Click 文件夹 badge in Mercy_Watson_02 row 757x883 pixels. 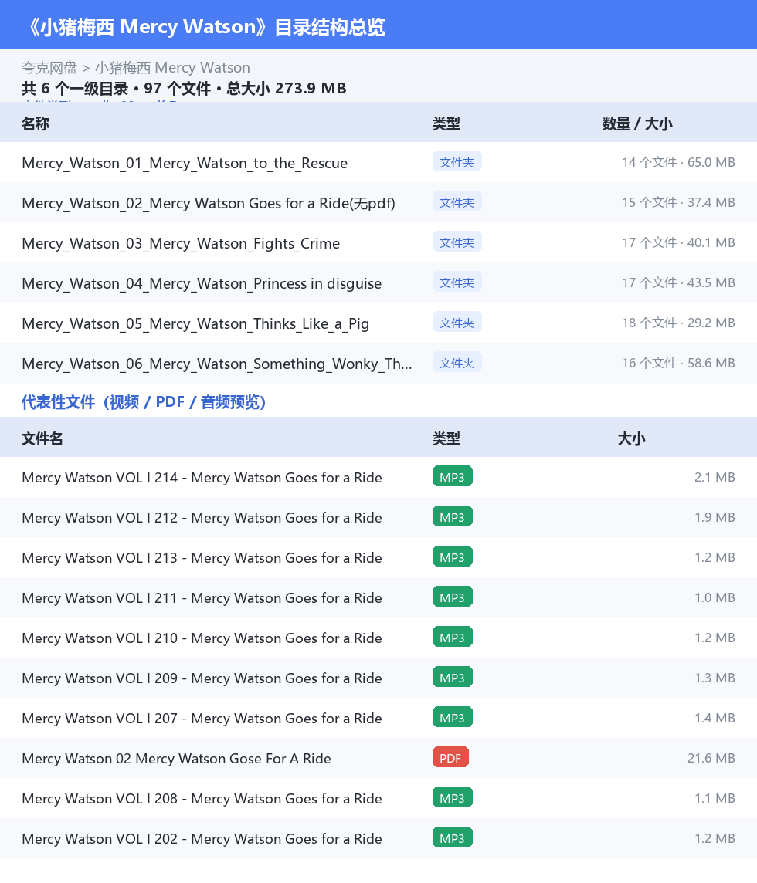click(x=457, y=202)
